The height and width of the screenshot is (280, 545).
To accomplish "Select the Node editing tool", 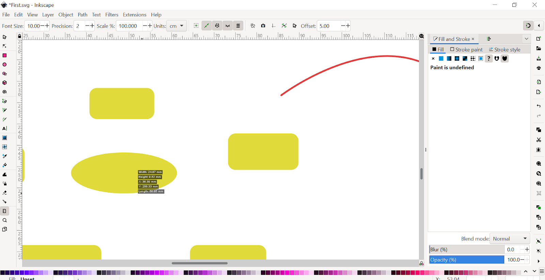I will pyautogui.click(x=5, y=46).
